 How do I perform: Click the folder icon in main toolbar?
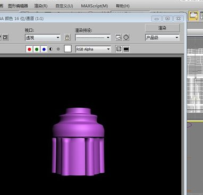(x=193, y=16)
